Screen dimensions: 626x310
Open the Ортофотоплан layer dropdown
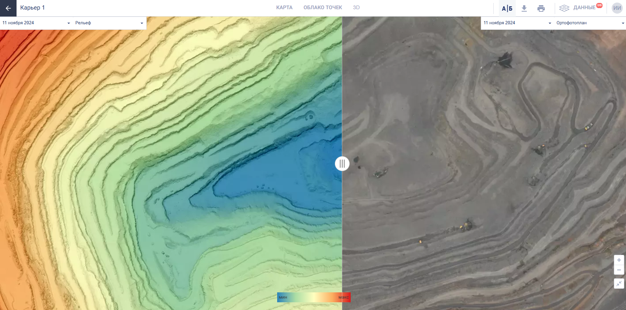coord(590,23)
